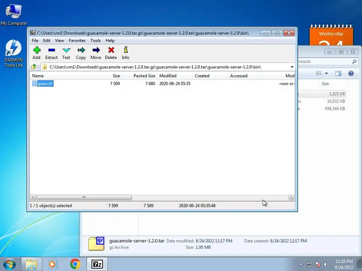Click the volume speaker tray icon
Screen dimensions: 362x271
click(326, 264)
